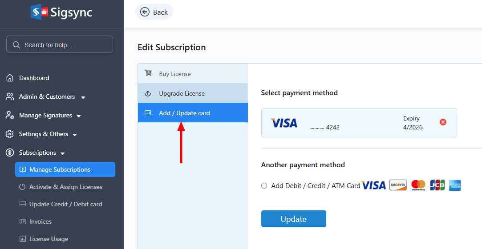The height and width of the screenshot is (249, 482).
Task: Click the Sigsync logo icon
Action: tap(39, 12)
